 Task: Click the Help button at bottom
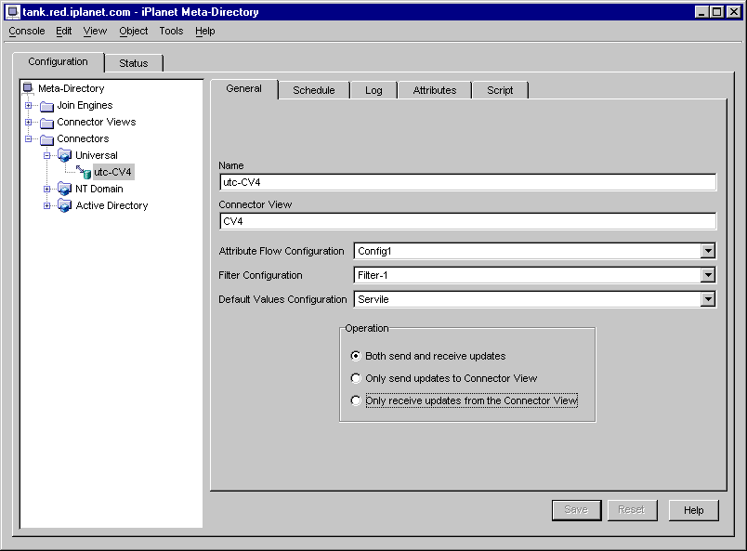694,510
